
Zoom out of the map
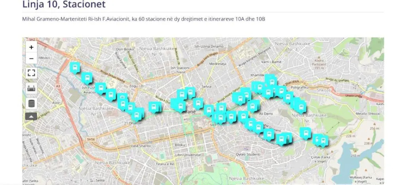point(31,58)
